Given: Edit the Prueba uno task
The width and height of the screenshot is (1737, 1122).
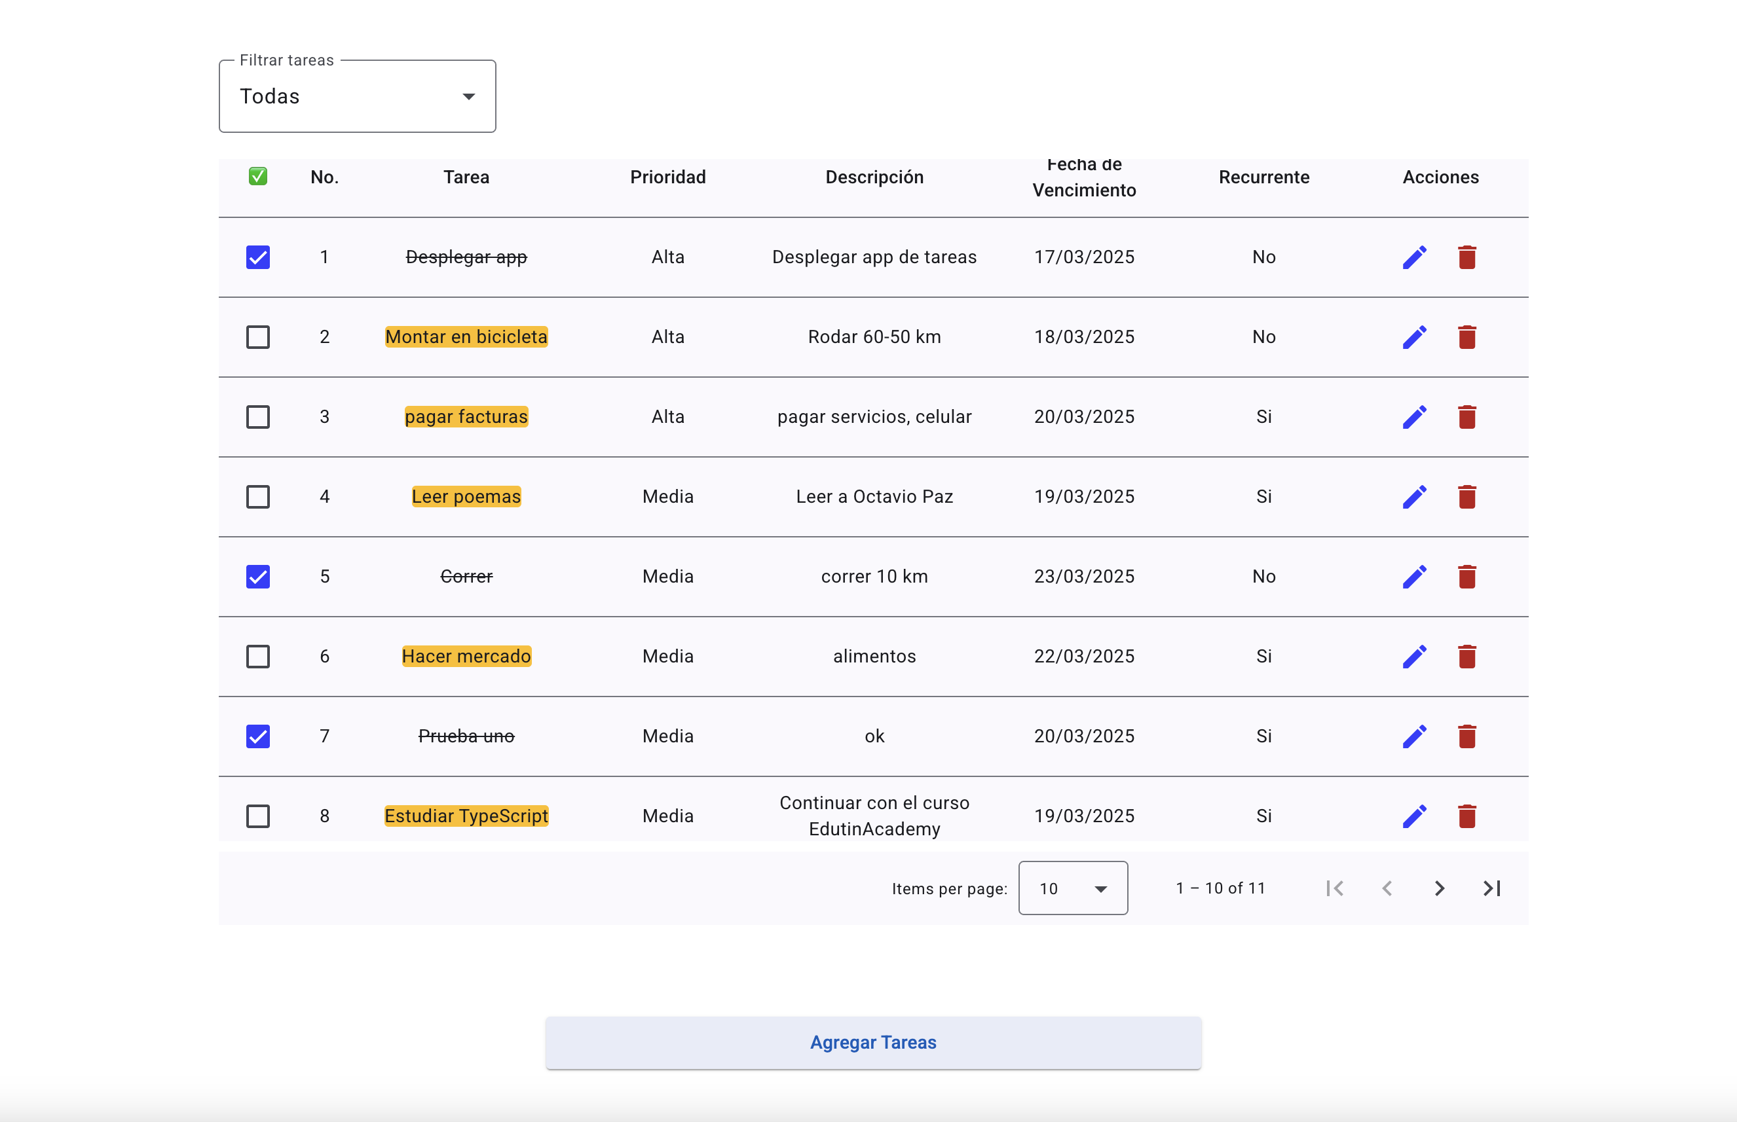Looking at the screenshot, I should tap(1414, 736).
